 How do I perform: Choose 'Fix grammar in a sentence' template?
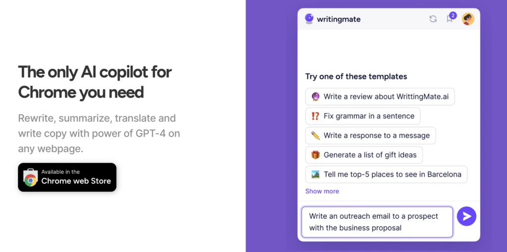(x=362, y=116)
